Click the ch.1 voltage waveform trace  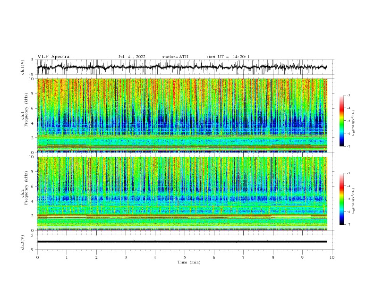click(x=182, y=67)
